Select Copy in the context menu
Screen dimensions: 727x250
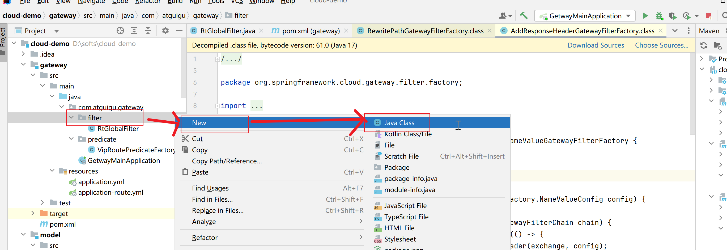(272, 150)
